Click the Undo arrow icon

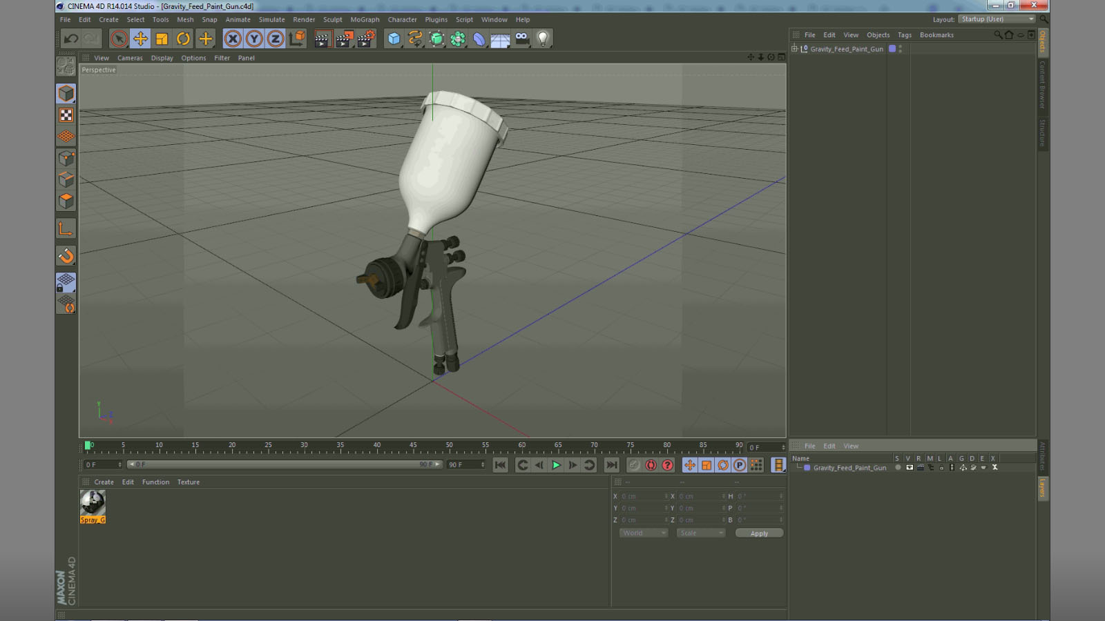point(71,39)
